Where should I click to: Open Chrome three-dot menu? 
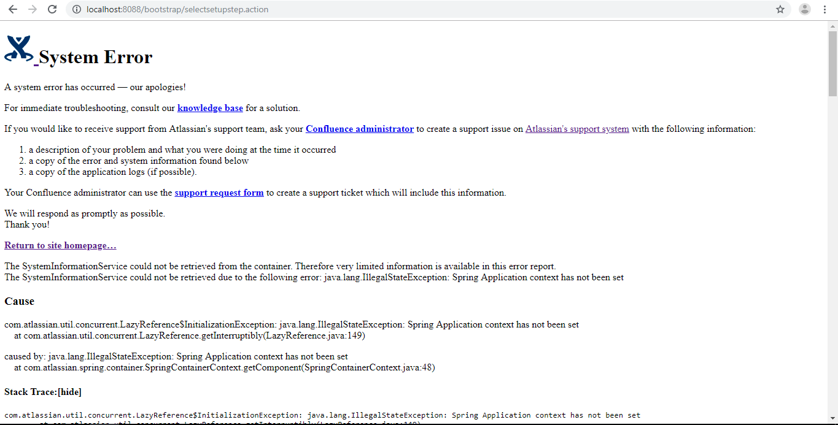tap(824, 9)
